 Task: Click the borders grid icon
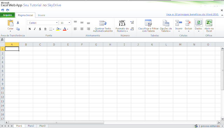pos(50,29)
